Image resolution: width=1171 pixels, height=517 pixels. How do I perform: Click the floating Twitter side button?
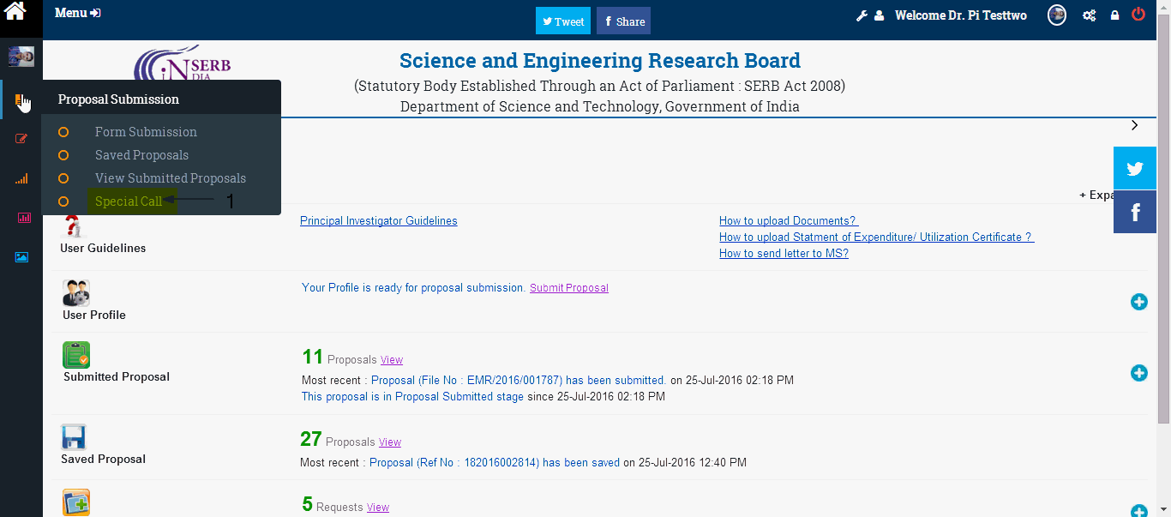click(1135, 168)
